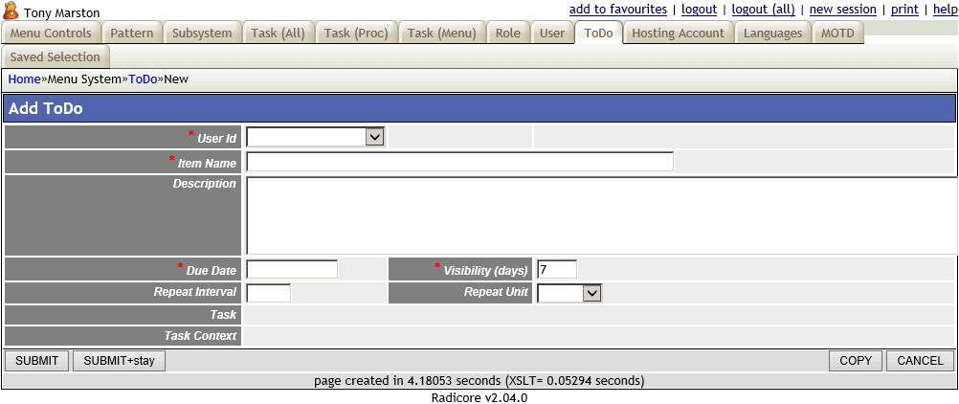Image resolution: width=959 pixels, height=404 pixels.
Task: Click the logout (all) link
Action: (763, 10)
